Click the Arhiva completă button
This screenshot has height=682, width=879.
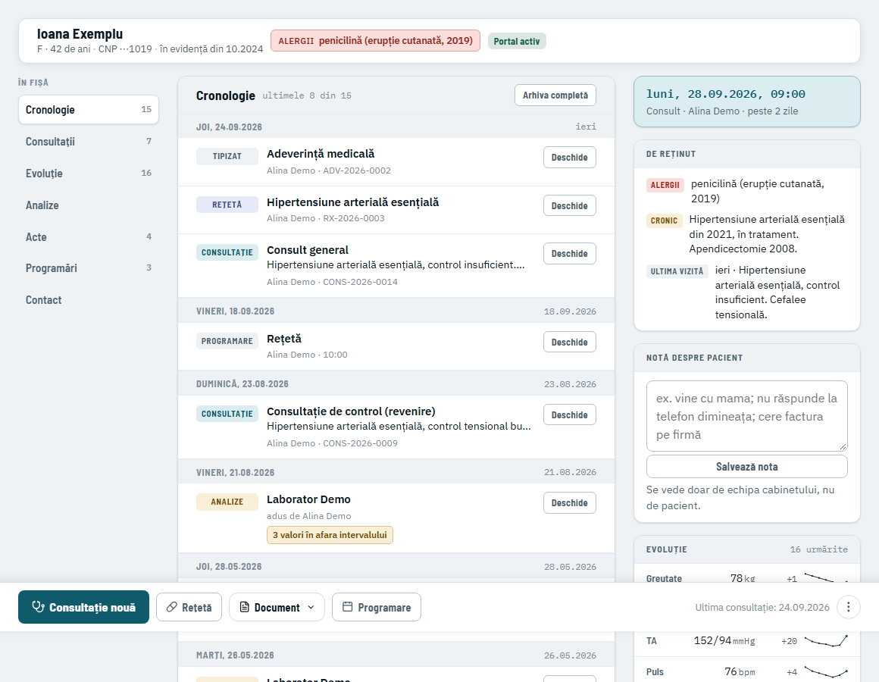point(555,95)
